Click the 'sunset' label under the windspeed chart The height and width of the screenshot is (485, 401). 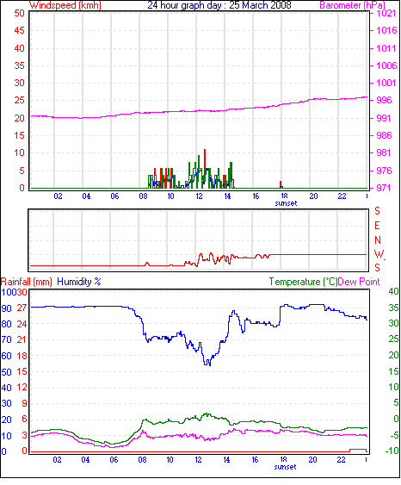tap(286, 203)
